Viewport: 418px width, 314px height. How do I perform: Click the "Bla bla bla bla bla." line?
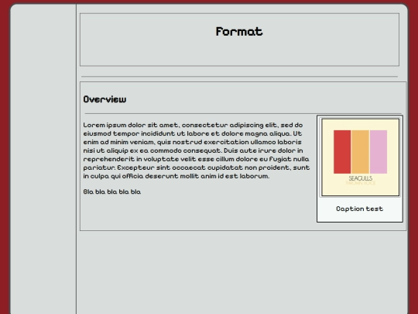pos(112,192)
